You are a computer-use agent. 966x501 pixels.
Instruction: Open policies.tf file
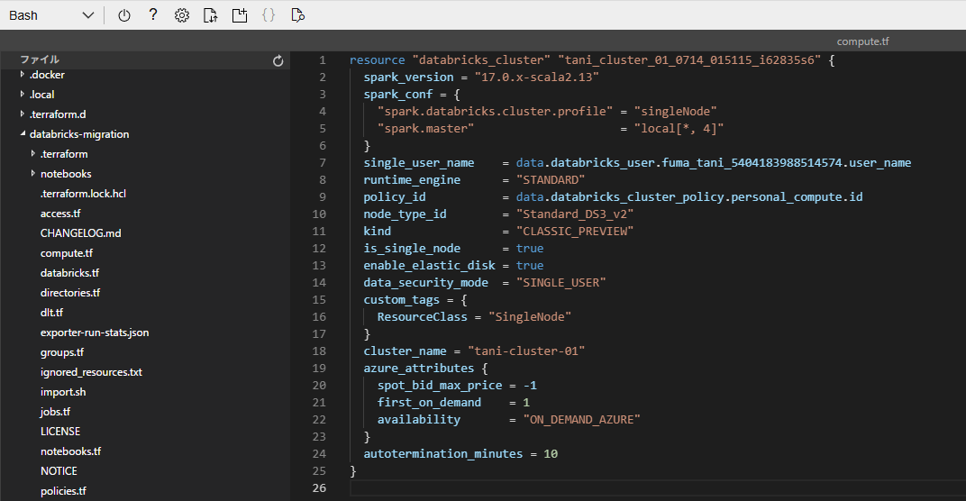coord(63,491)
